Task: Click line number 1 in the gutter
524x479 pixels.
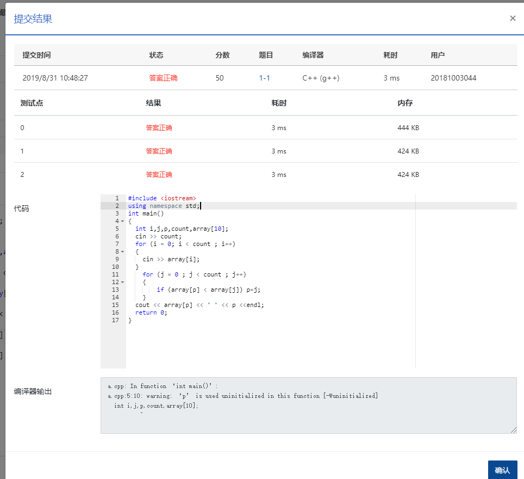Action: pyautogui.click(x=117, y=198)
